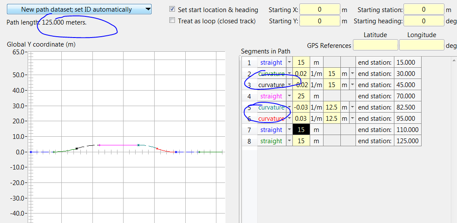Edit segment 1 length value 15

pyautogui.click(x=301, y=62)
